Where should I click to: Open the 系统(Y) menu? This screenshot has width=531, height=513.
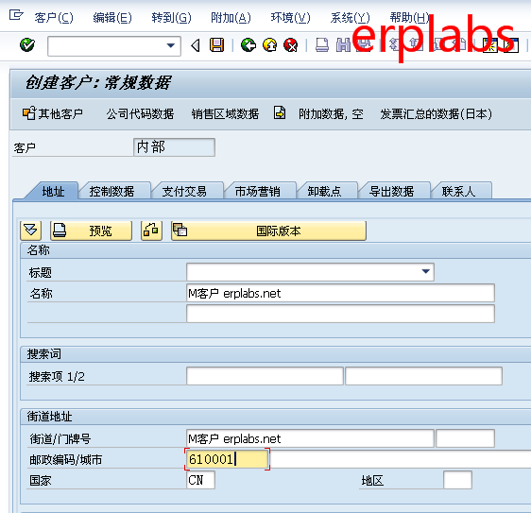[x=351, y=18]
